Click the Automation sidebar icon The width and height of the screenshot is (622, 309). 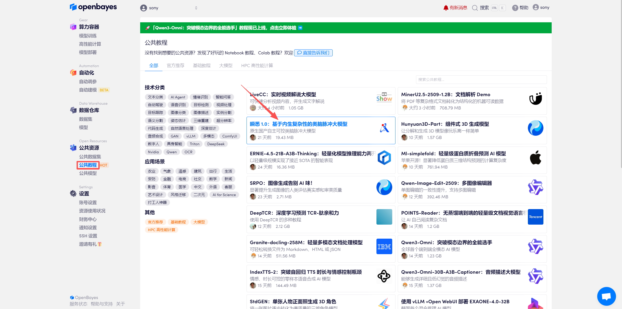(73, 73)
